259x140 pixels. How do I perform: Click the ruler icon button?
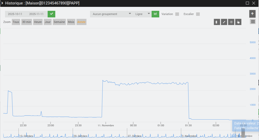[x=217, y=22]
